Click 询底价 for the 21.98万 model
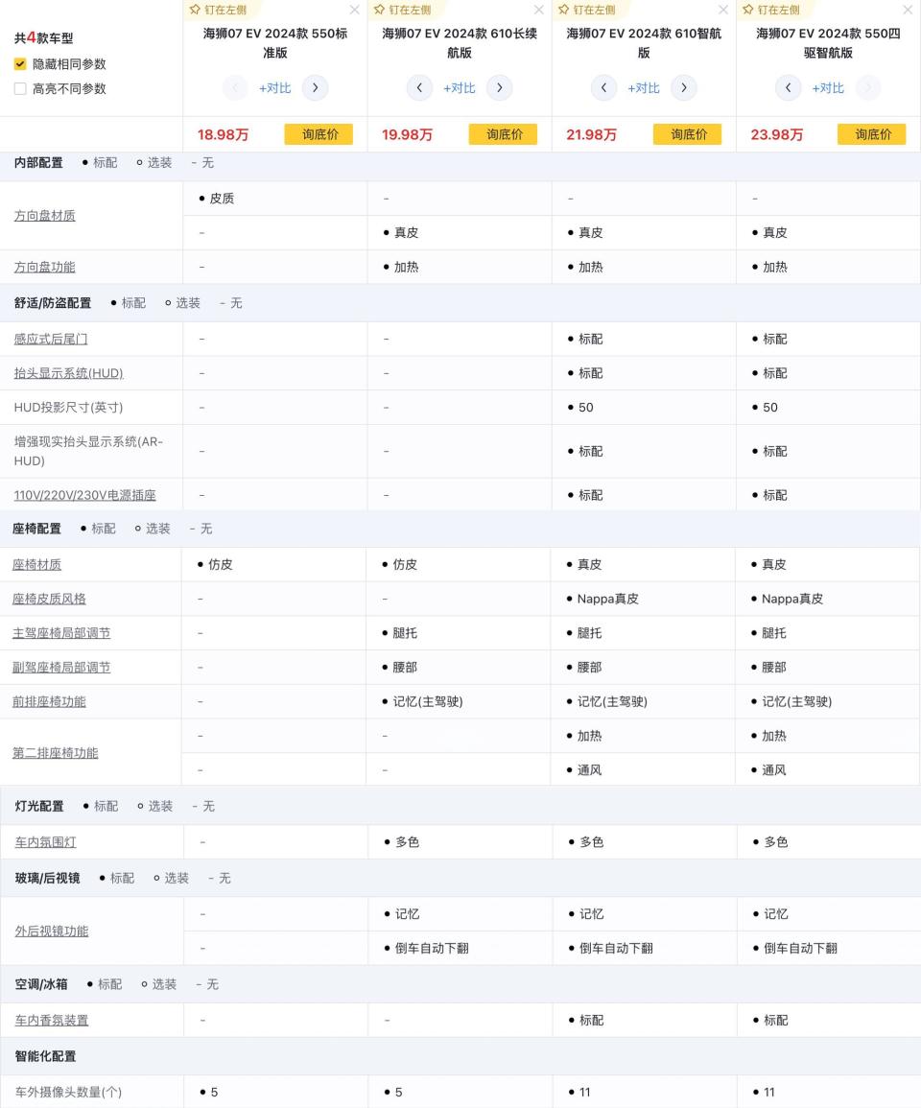Image resolution: width=921 pixels, height=1108 pixels. click(x=688, y=134)
